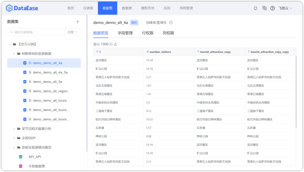Open the 飞致云 user menu

[285, 8]
